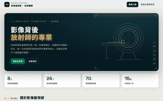Click the RADIOLOGIC TECHNOLOGIST label text
This screenshot has width=163, height=101.
click(31, 21)
